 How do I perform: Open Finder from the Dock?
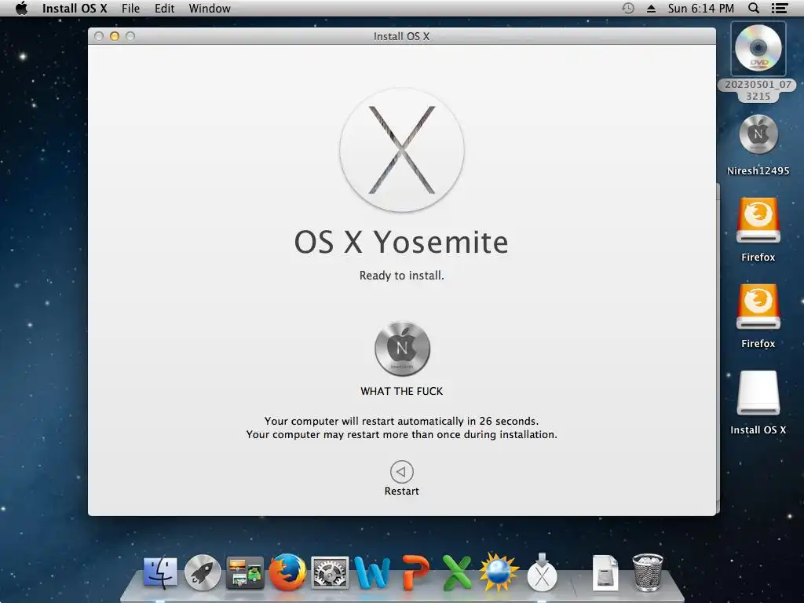click(x=160, y=572)
